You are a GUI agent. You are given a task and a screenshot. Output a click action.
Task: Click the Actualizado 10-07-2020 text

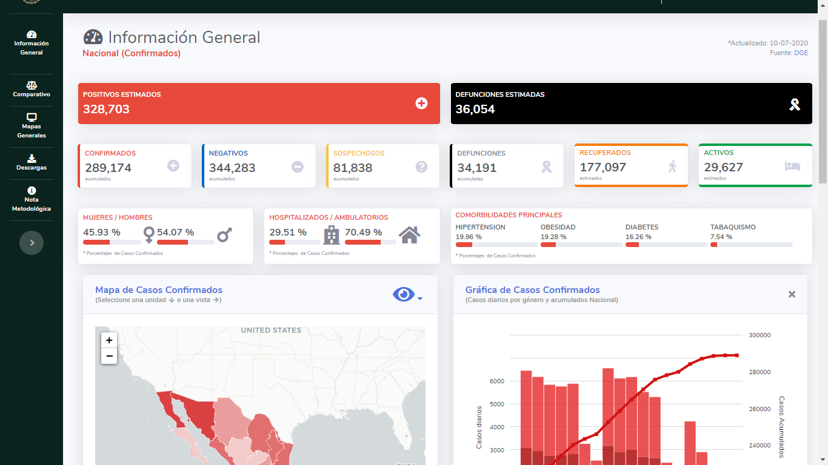(768, 43)
